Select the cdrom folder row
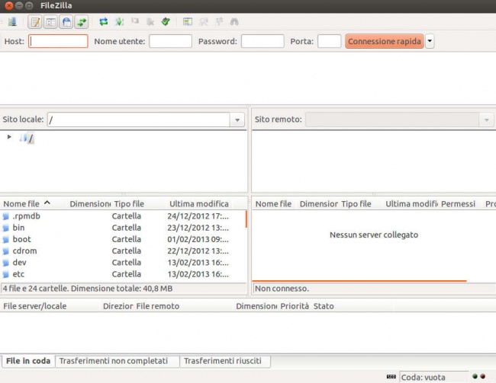This screenshot has width=496, height=383. point(122,251)
